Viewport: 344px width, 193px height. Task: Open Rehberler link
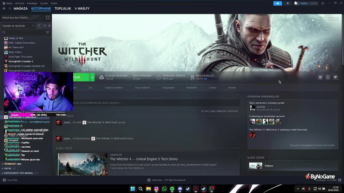tap(192, 88)
